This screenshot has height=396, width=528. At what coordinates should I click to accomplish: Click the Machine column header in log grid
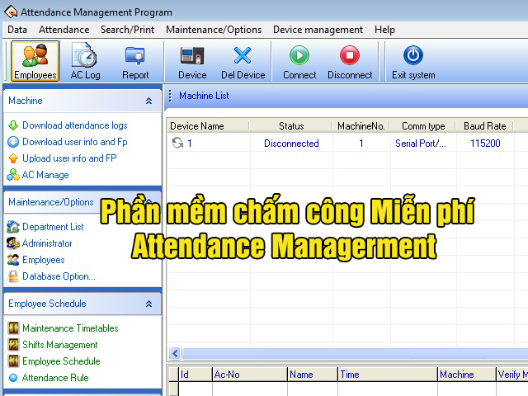click(x=467, y=375)
